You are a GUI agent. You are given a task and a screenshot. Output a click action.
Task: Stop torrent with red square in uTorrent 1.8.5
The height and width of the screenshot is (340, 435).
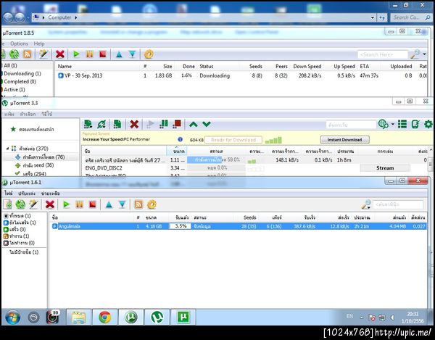(x=103, y=54)
